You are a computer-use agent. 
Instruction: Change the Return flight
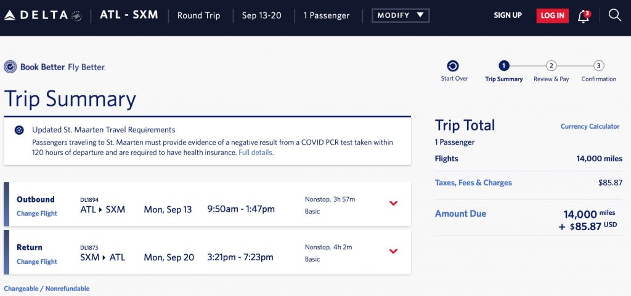[37, 262]
